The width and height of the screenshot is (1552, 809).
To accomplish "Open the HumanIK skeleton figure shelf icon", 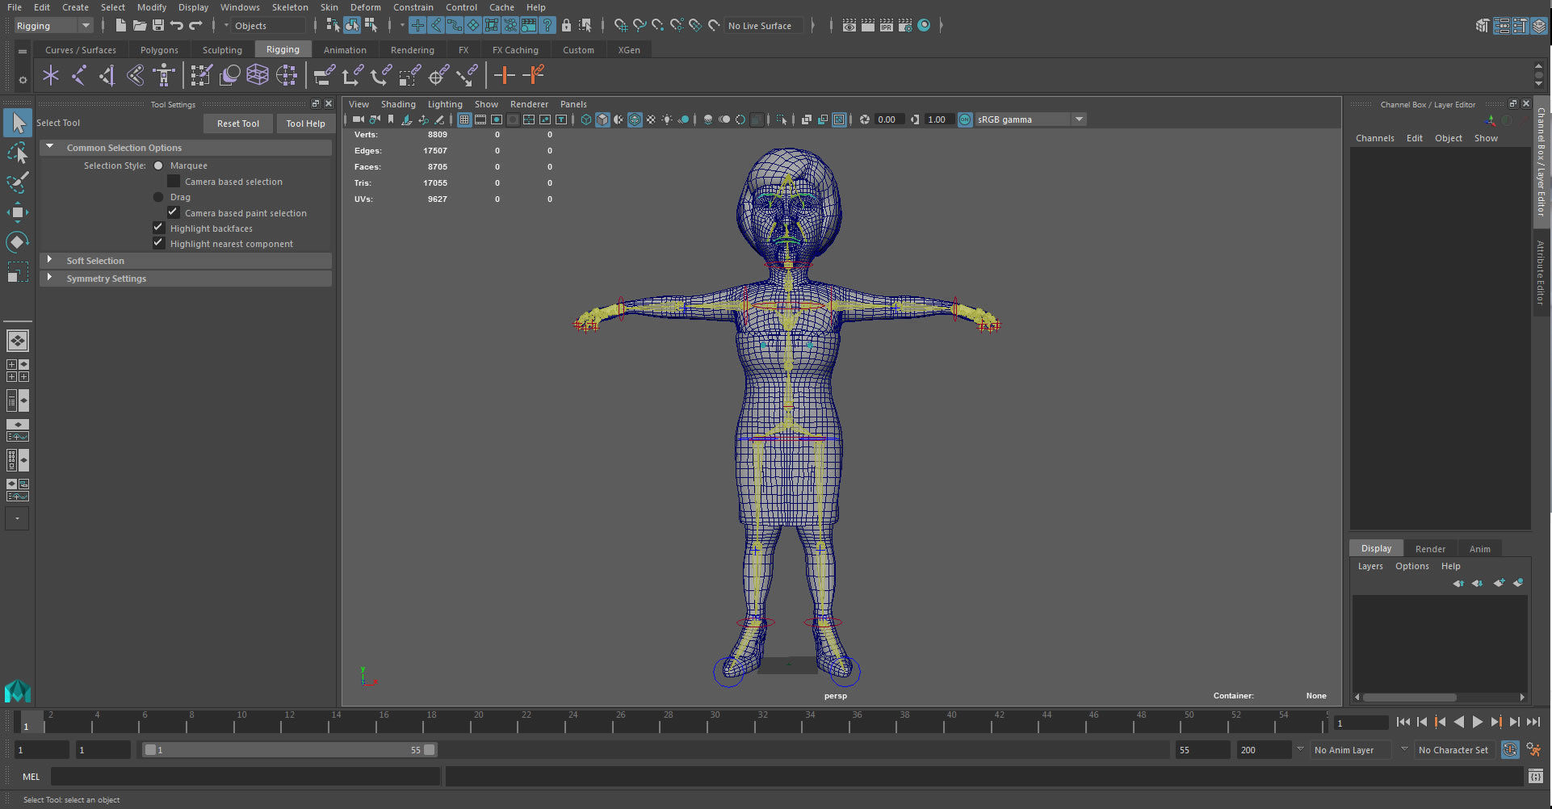I will point(164,76).
